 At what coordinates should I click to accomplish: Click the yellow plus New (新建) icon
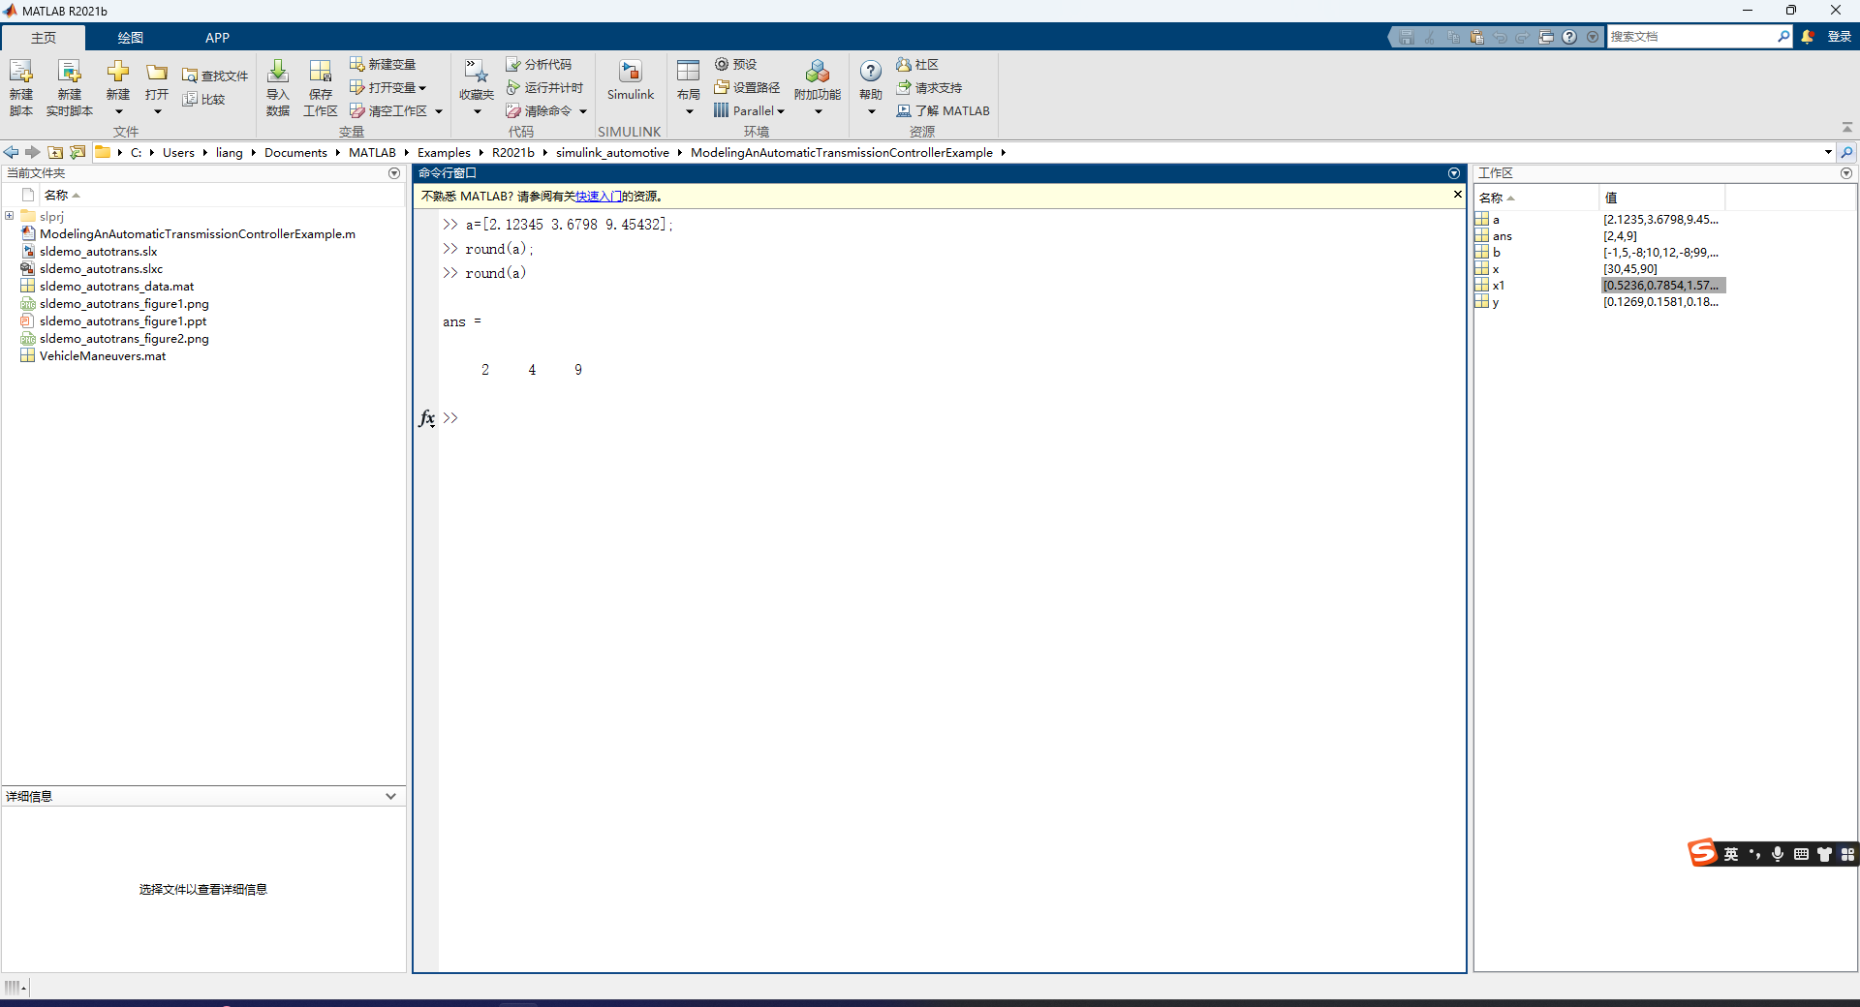(x=118, y=71)
